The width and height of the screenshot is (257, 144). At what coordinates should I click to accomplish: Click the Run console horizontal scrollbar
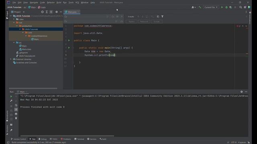67,136
